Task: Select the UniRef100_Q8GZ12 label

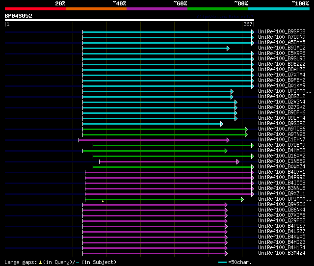Action: pos(282,97)
